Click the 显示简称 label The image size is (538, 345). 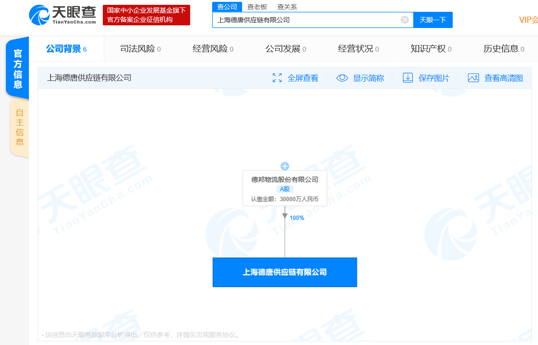(369, 78)
